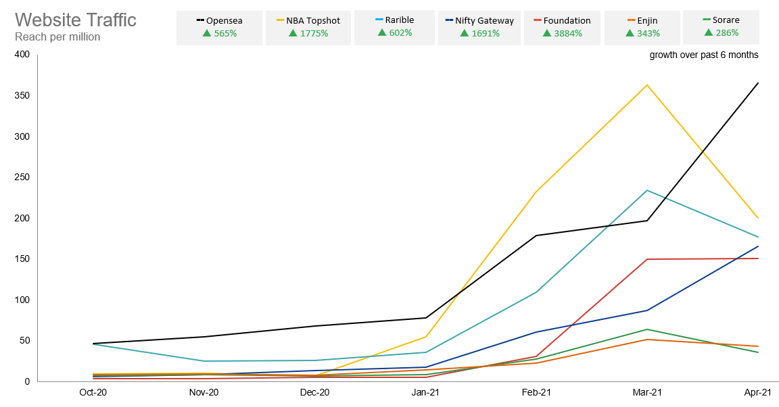Click the Oct-20 axis label

coord(93,393)
